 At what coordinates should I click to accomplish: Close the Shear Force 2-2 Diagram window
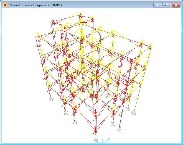(176, 5)
